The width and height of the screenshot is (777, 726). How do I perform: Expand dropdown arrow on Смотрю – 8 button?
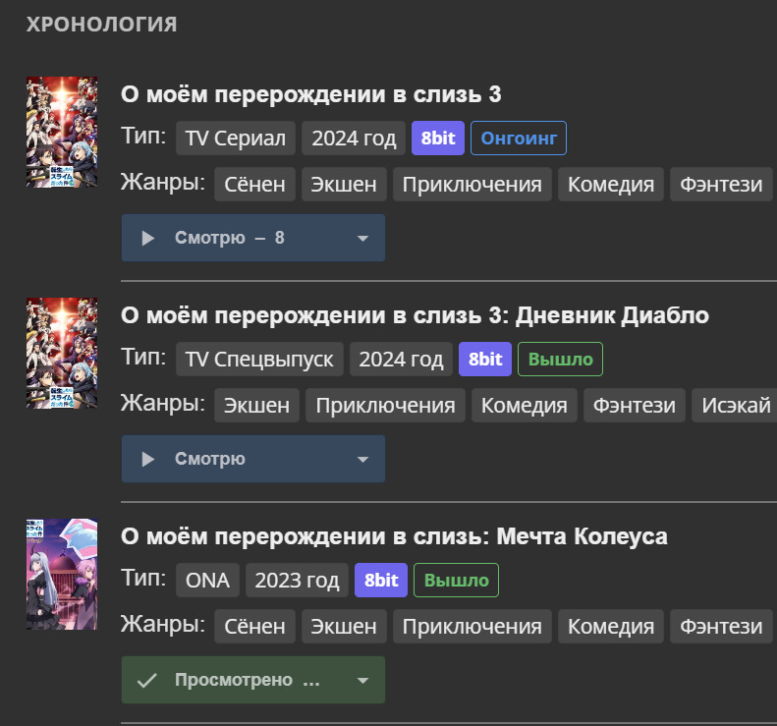point(362,238)
